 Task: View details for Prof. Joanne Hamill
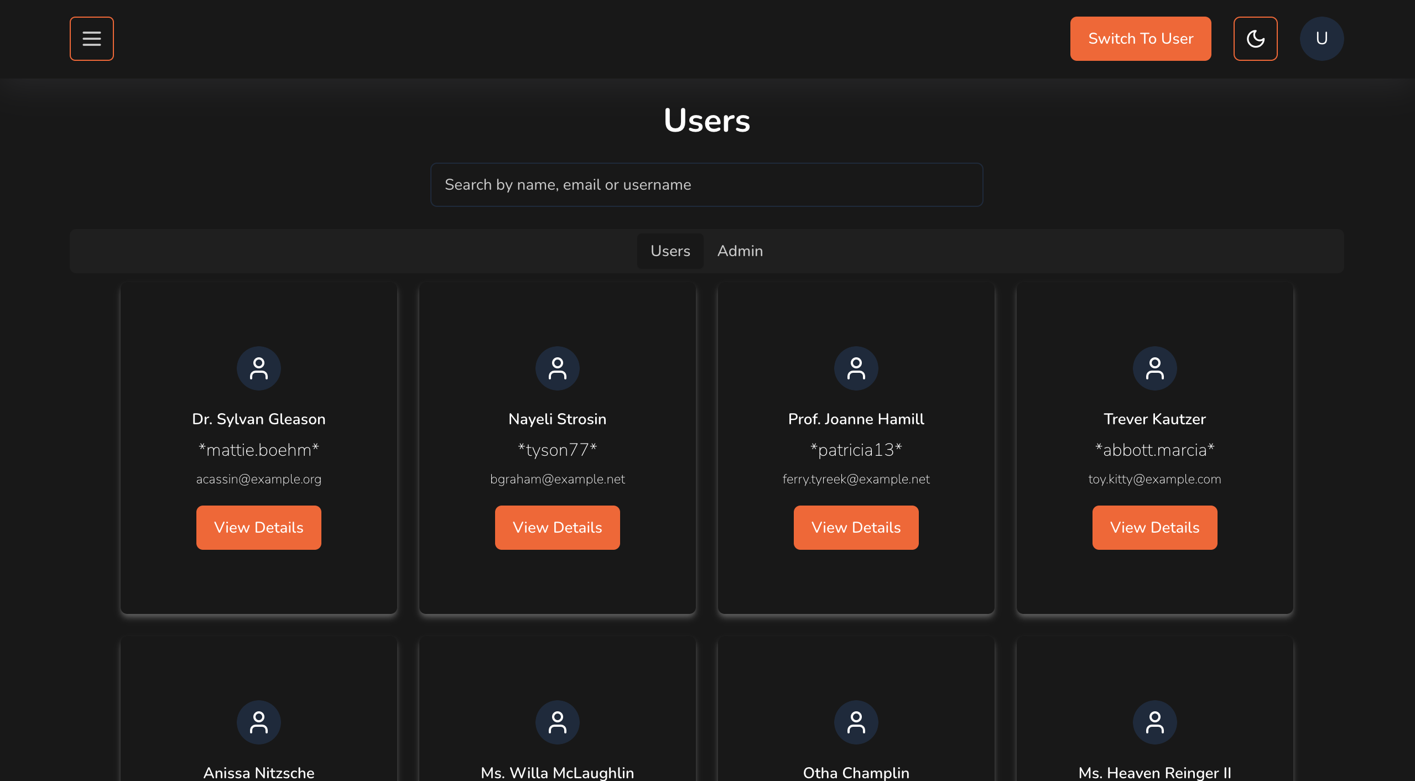855,527
